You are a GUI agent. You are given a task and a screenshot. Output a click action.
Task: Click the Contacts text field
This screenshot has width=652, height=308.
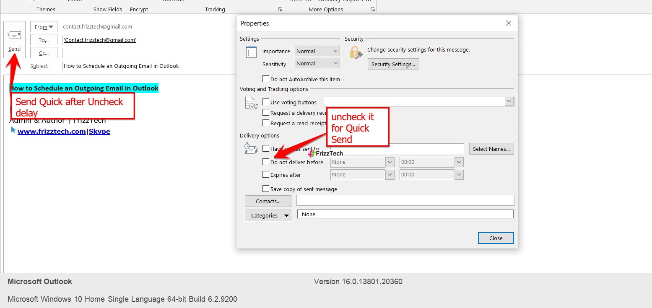(x=405, y=200)
